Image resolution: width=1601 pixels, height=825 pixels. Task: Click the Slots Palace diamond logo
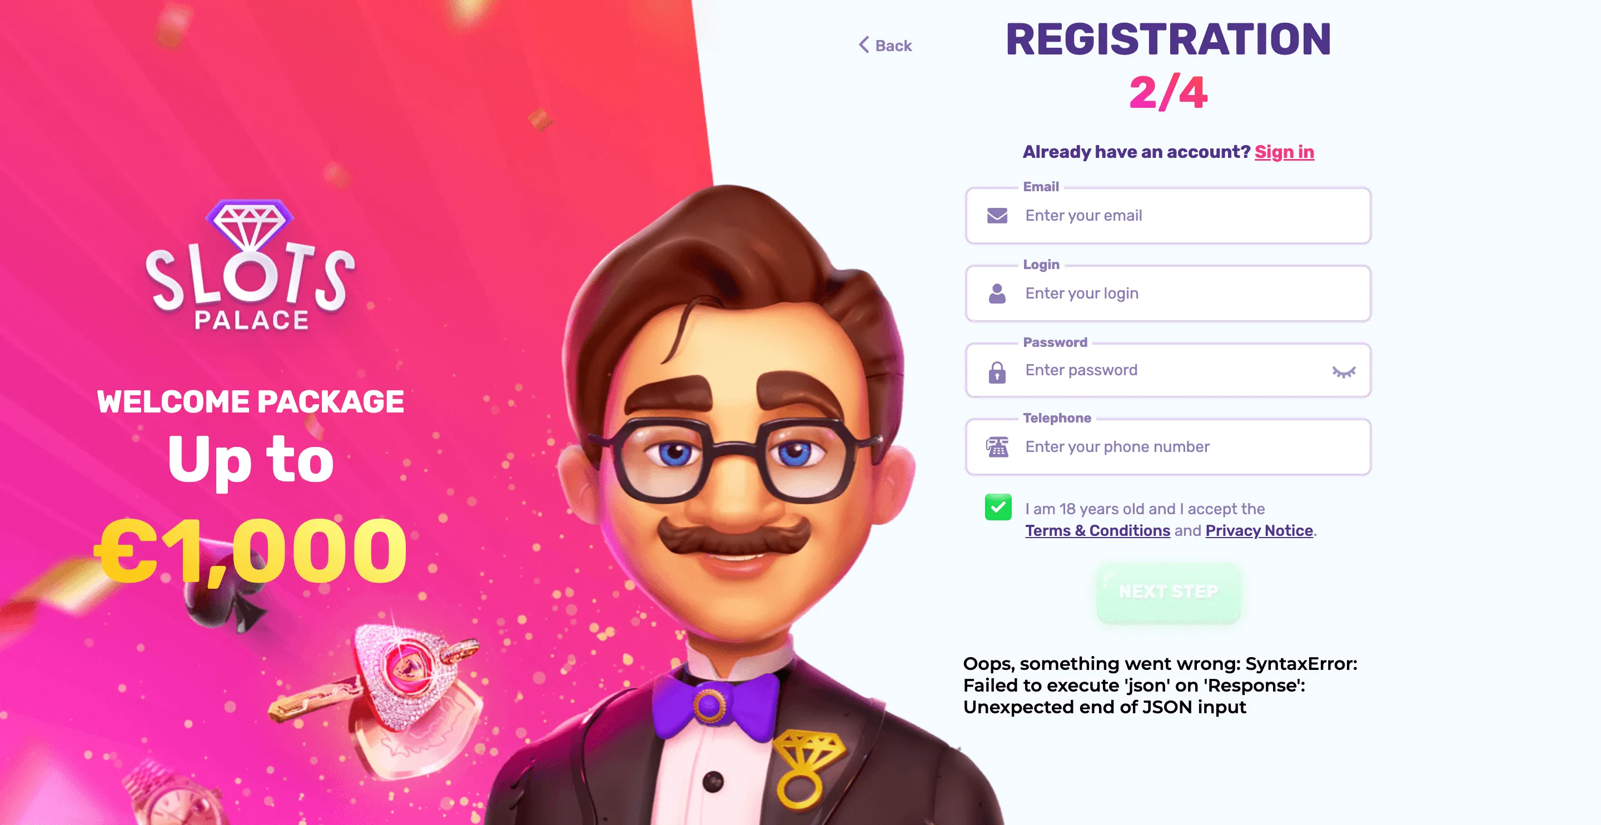coord(250,264)
